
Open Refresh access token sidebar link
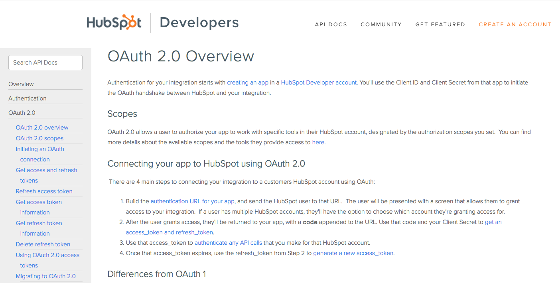click(x=44, y=191)
